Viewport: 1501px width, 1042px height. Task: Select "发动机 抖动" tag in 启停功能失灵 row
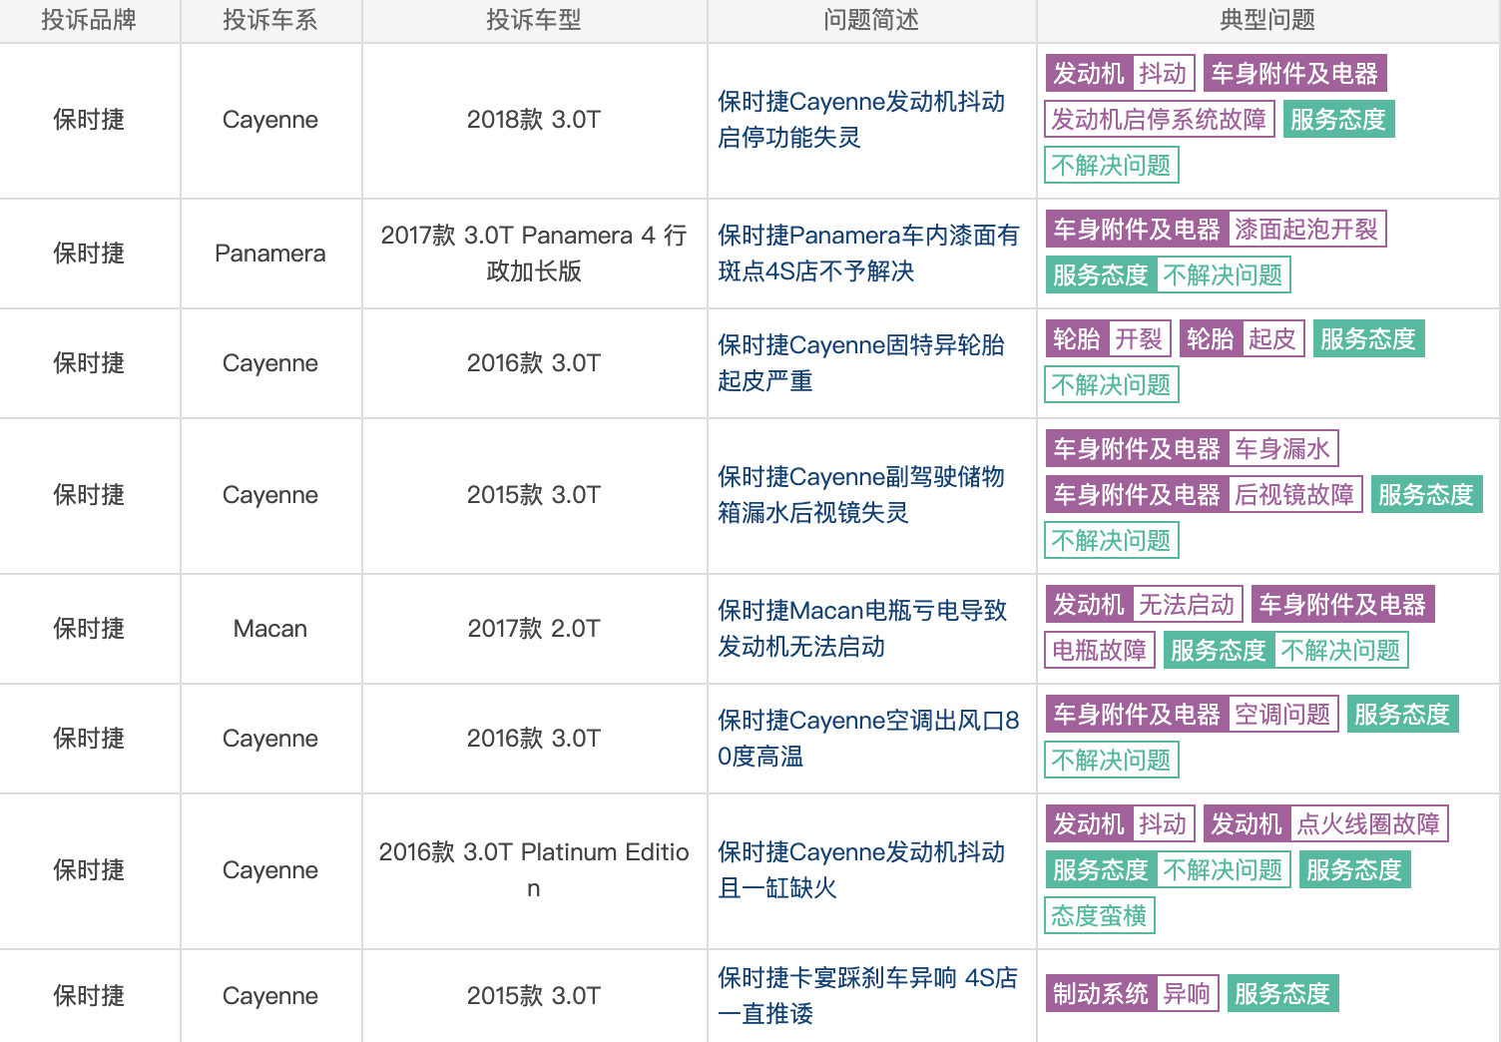[1120, 74]
